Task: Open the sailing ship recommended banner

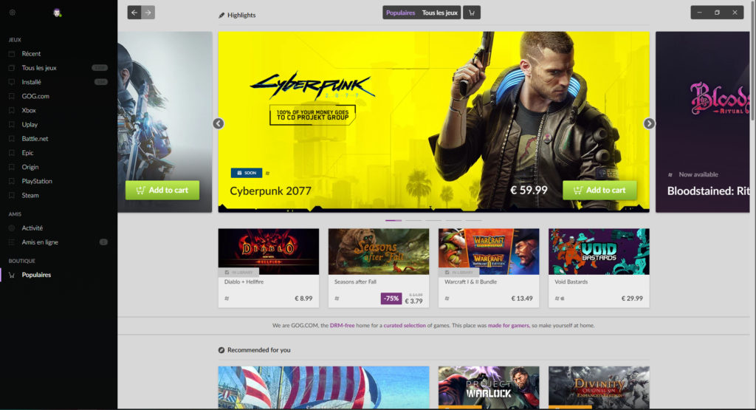Action: tap(323, 388)
